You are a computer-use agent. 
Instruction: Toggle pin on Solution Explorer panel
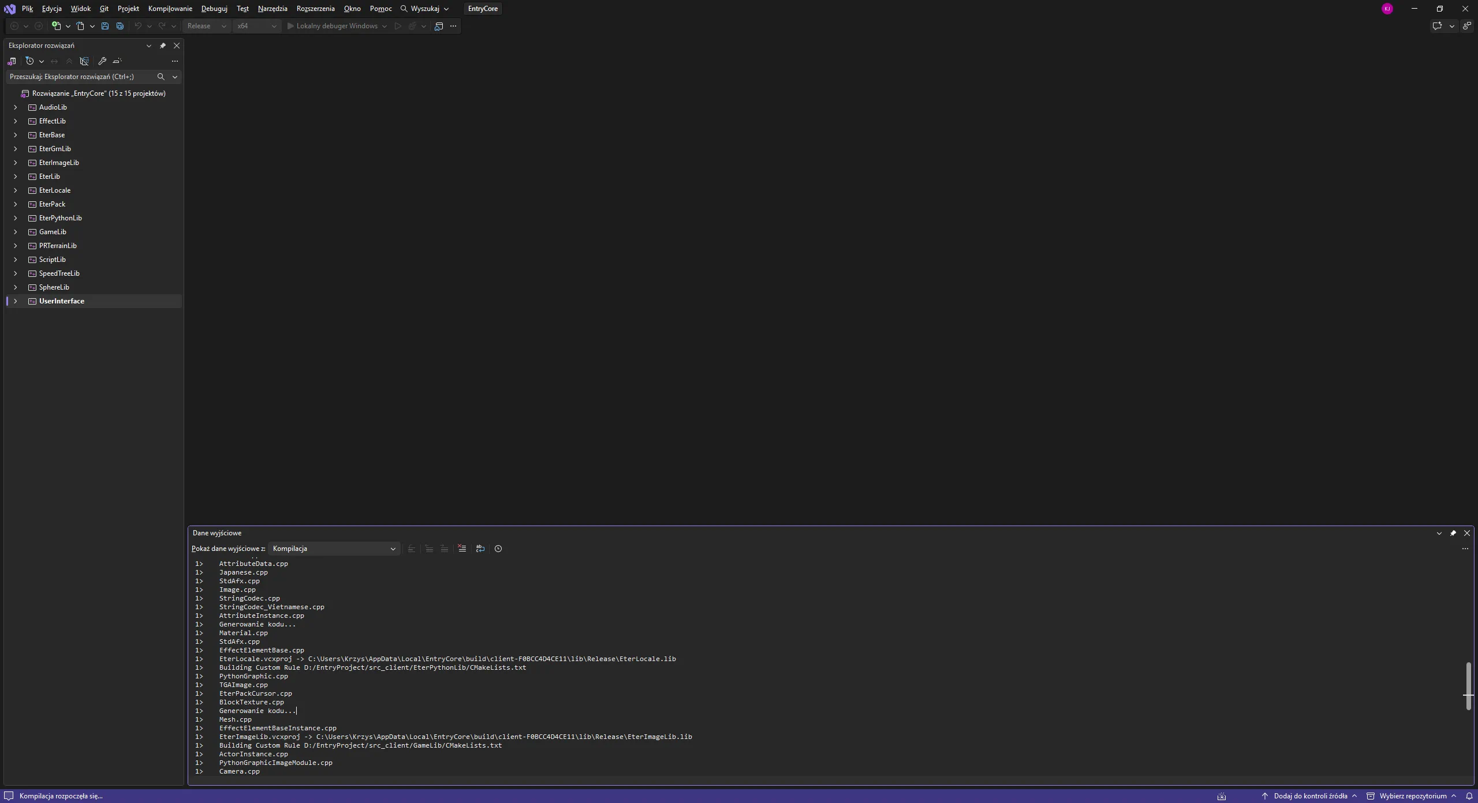(163, 46)
